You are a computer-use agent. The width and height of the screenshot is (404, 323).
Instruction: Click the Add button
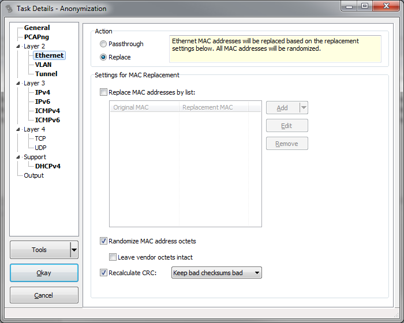(x=283, y=108)
